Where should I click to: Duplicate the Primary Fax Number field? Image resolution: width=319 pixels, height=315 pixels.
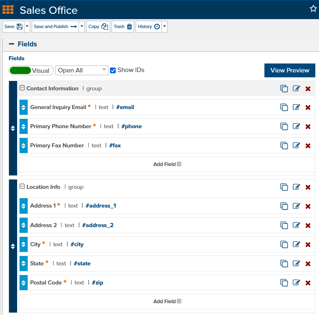pos(284,146)
